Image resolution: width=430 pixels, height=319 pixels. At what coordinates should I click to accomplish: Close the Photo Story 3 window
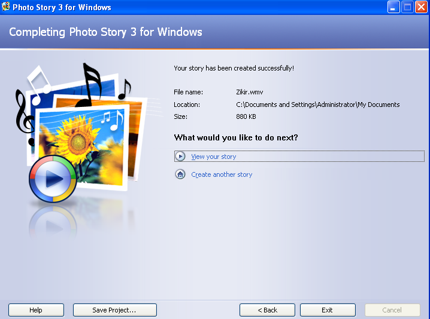tap(422, 7)
